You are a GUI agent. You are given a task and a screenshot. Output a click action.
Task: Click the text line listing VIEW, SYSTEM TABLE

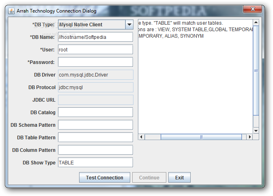(196, 30)
